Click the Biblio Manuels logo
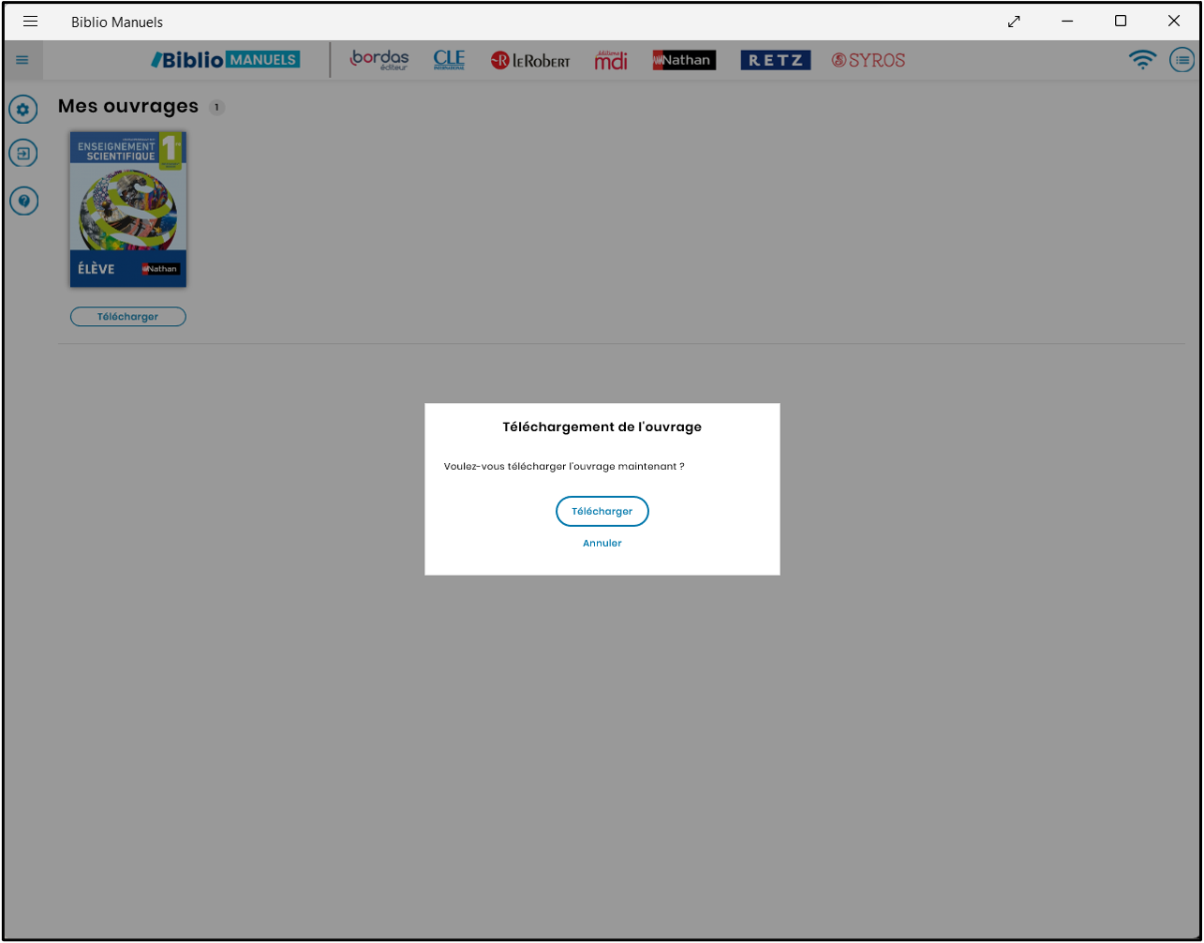The image size is (1204, 943). click(x=226, y=60)
